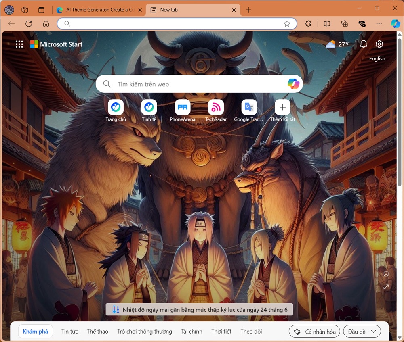Click the Tìm kiếm trên web search box
Image resolution: width=404 pixels, height=342 pixels.
tap(199, 84)
